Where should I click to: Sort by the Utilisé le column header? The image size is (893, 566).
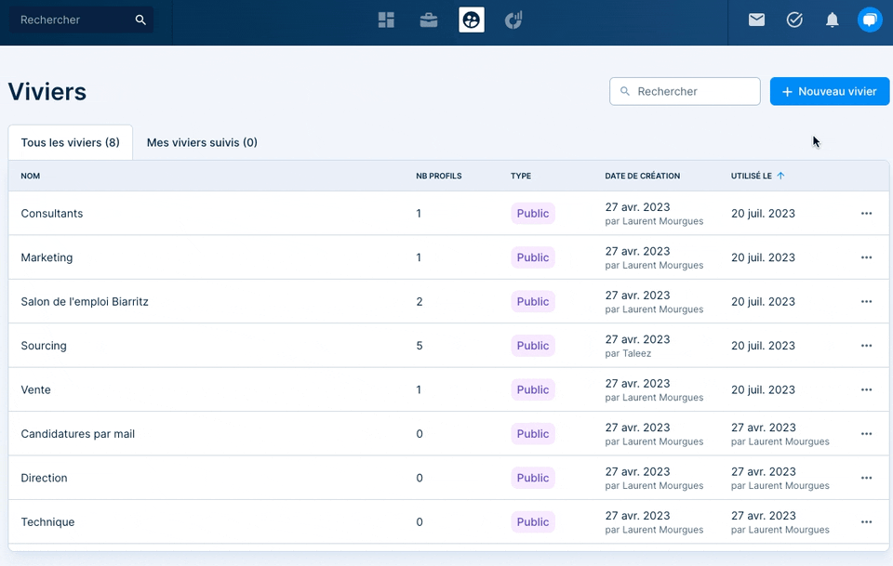point(752,176)
